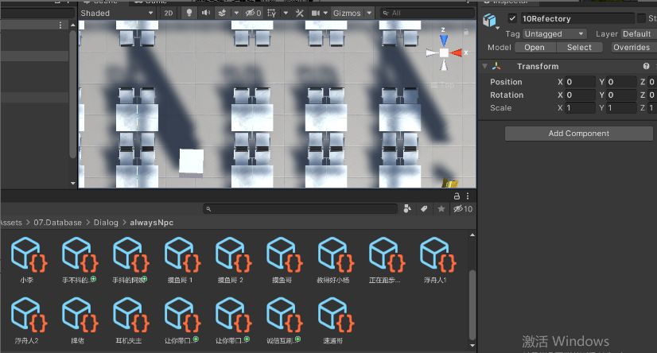Toggle scene lighting bulb icon
Image resolution: width=657 pixels, height=353 pixels.
pyautogui.click(x=189, y=14)
